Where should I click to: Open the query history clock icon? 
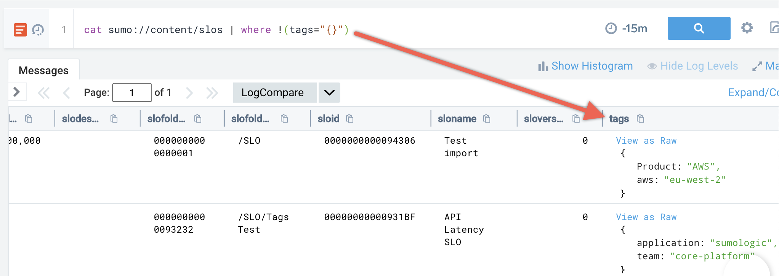click(x=38, y=29)
